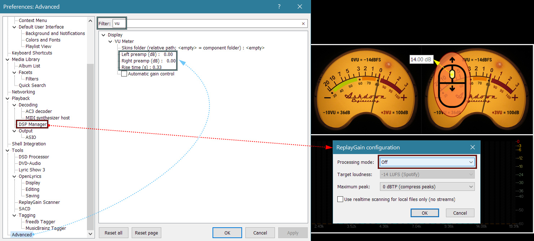
Task: Open the Processing mode dropdown
Action: [428, 162]
